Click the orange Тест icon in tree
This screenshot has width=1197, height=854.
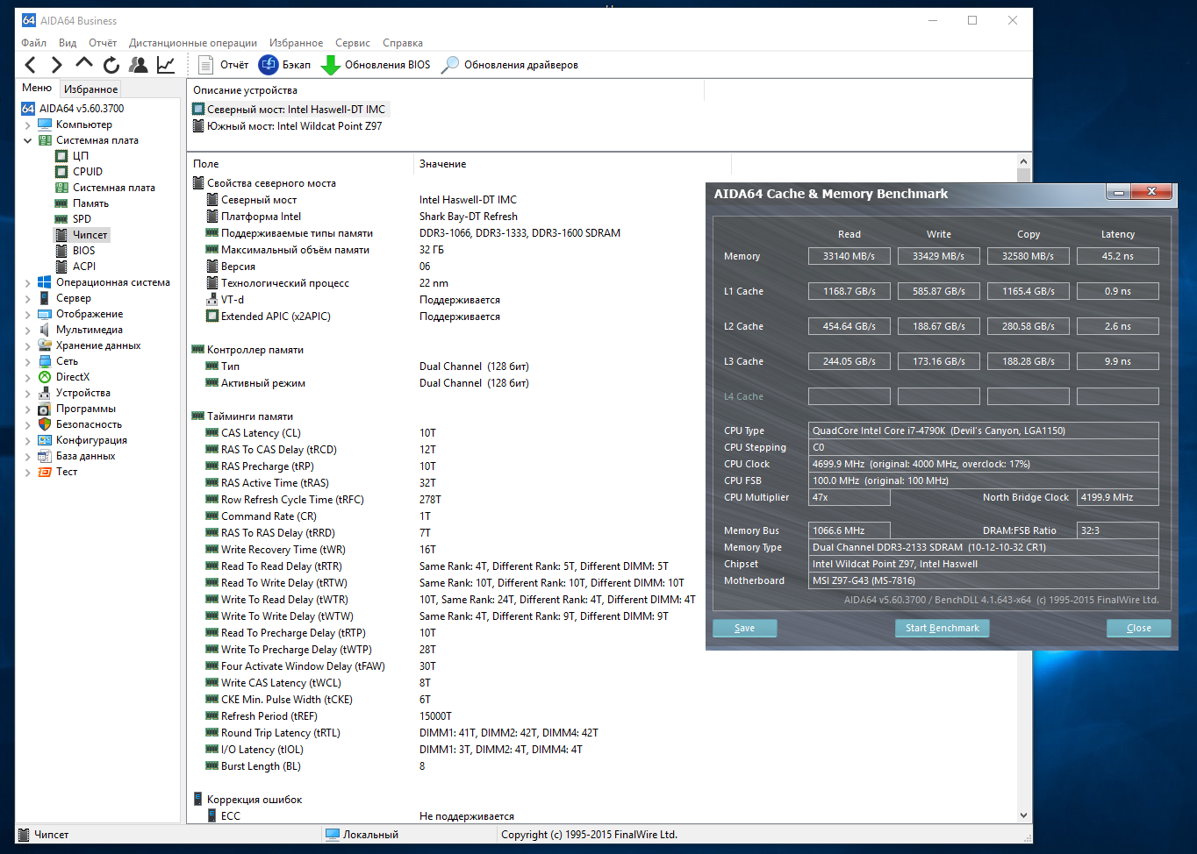tap(45, 472)
